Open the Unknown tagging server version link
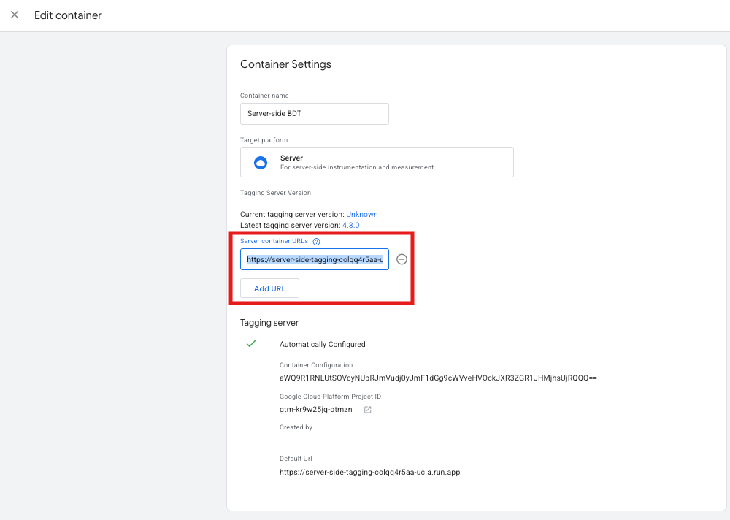This screenshot has width=730, height=520. (x=362, y=214)
